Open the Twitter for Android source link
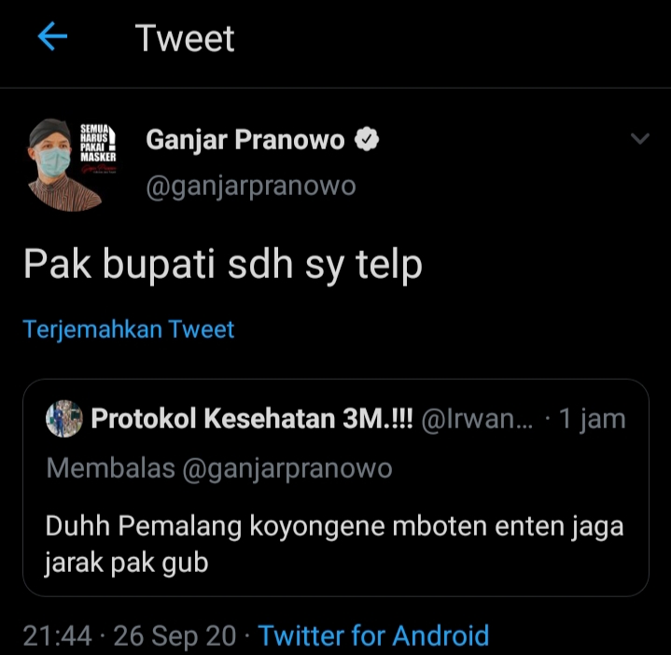This screenshot has height=655, width=671. [x=373, y=635]
